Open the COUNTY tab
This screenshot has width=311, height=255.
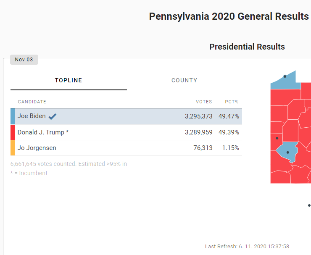(184, 81)
